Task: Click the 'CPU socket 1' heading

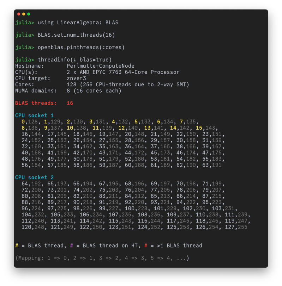Action: click(34, 116)
